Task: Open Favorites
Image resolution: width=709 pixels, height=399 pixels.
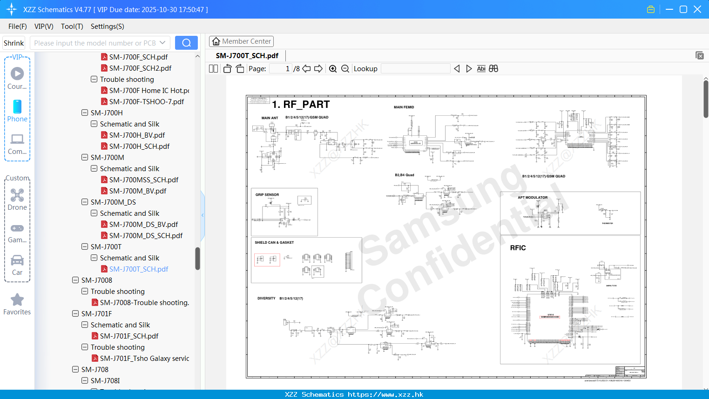Action: pos(17,305)
